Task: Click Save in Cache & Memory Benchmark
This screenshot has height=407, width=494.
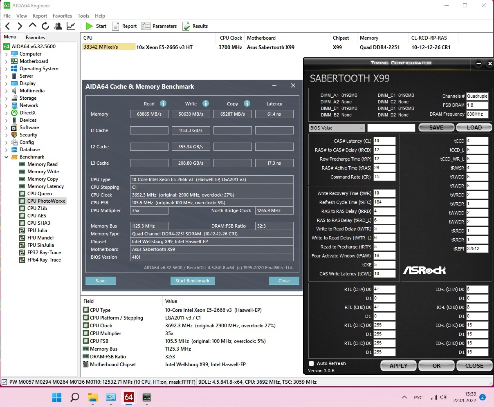Action: tap(101, 281)
